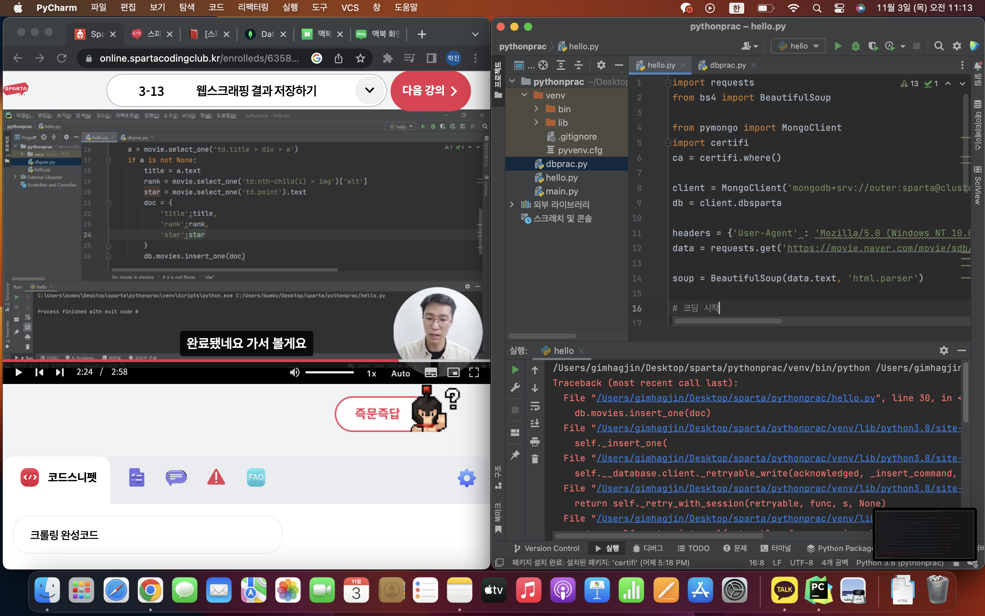
Task: Toggle Chrome side panel
Action: 431,58
